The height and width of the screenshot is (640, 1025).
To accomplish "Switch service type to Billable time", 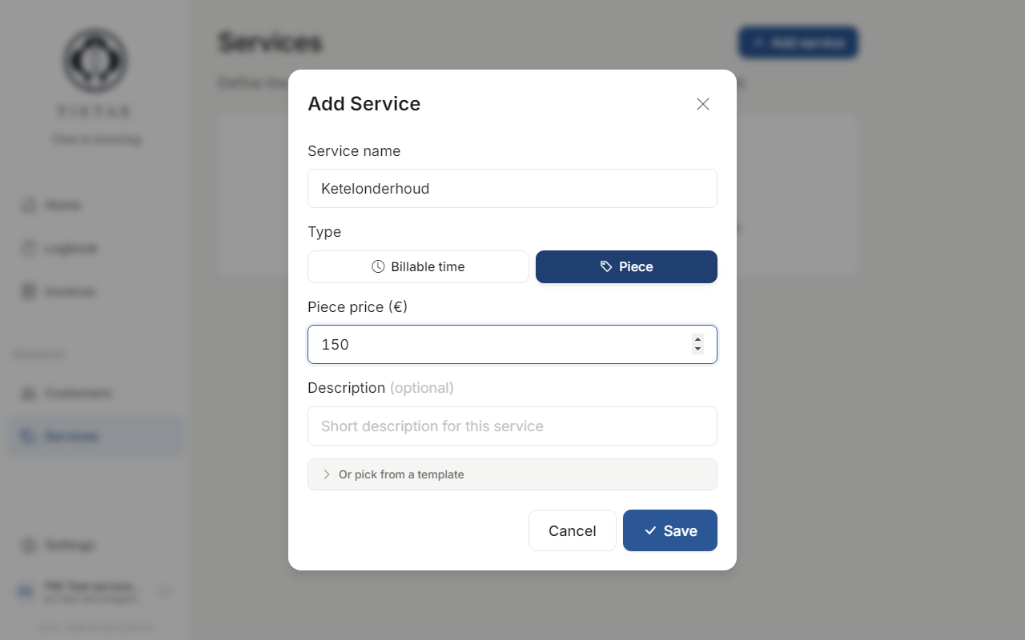I will pos(418,266).
